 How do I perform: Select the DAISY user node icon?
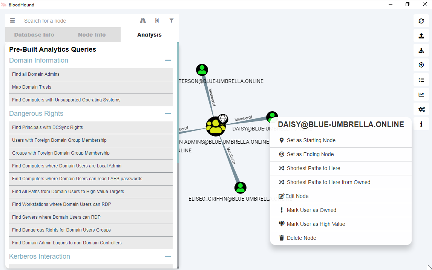coord(272,116)
